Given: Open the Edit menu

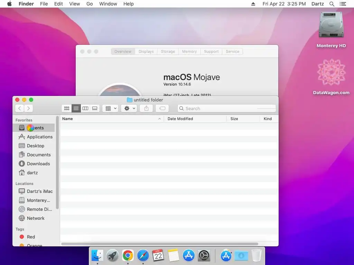Looking at the screenshot, I should point(58,4).
